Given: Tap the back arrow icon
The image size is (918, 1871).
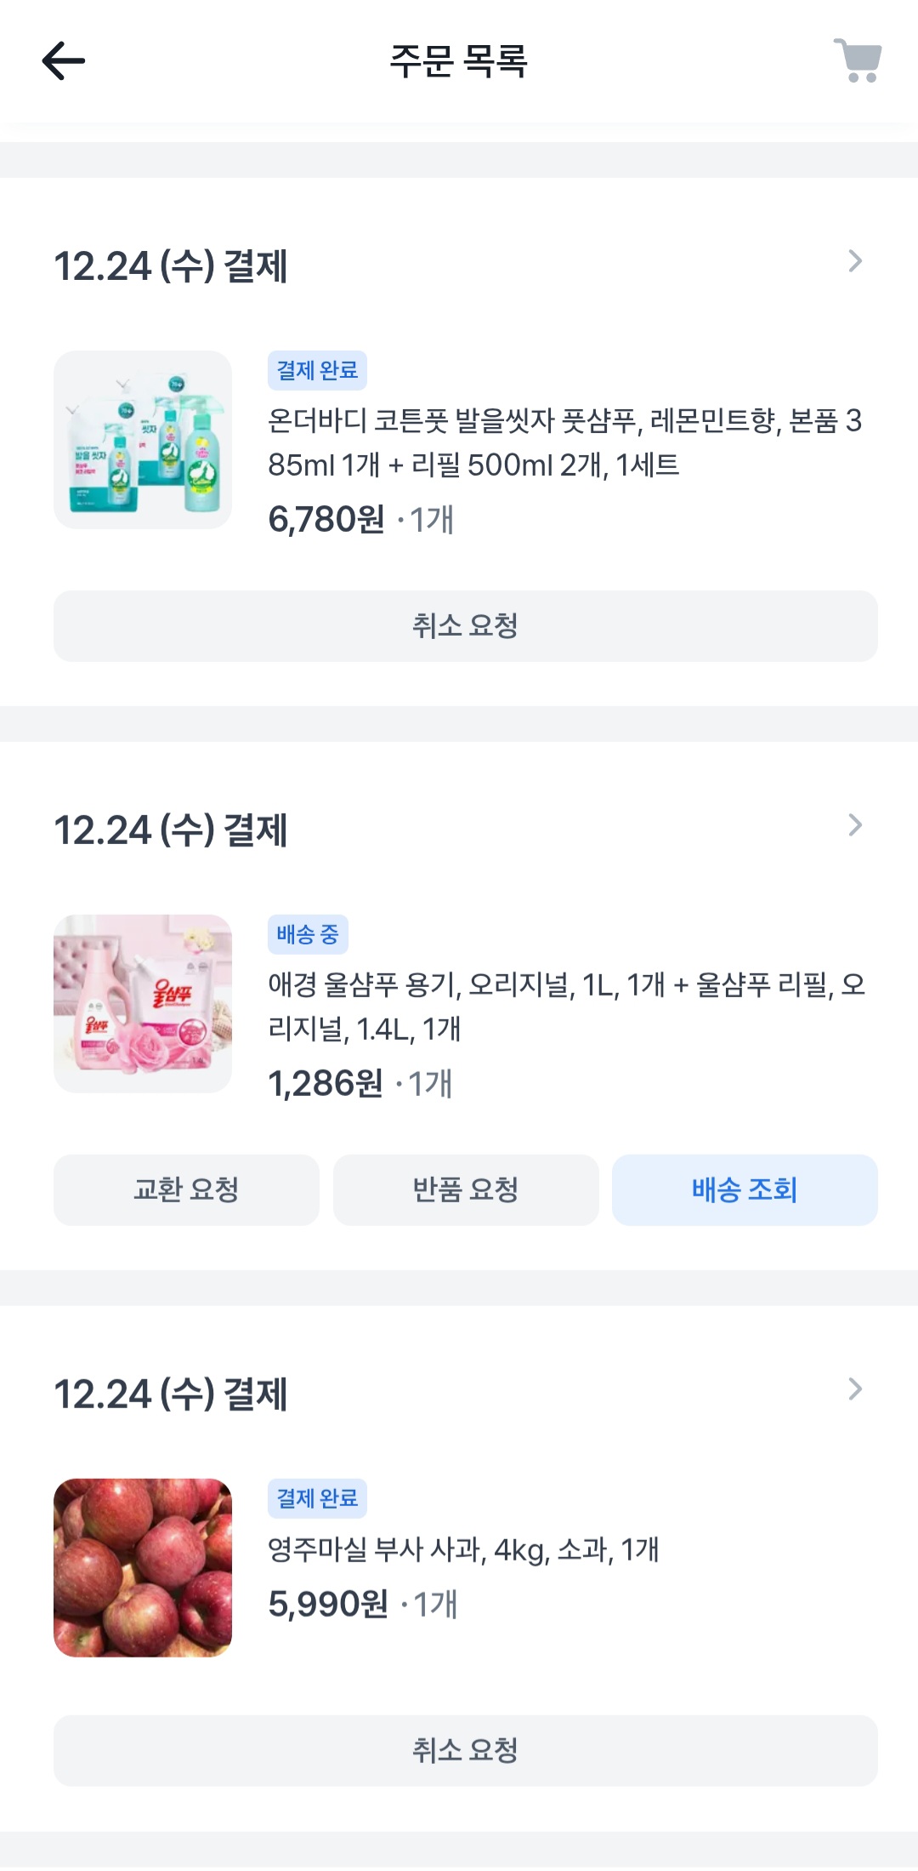Looking at the screenshot, I should pos(64,61).
